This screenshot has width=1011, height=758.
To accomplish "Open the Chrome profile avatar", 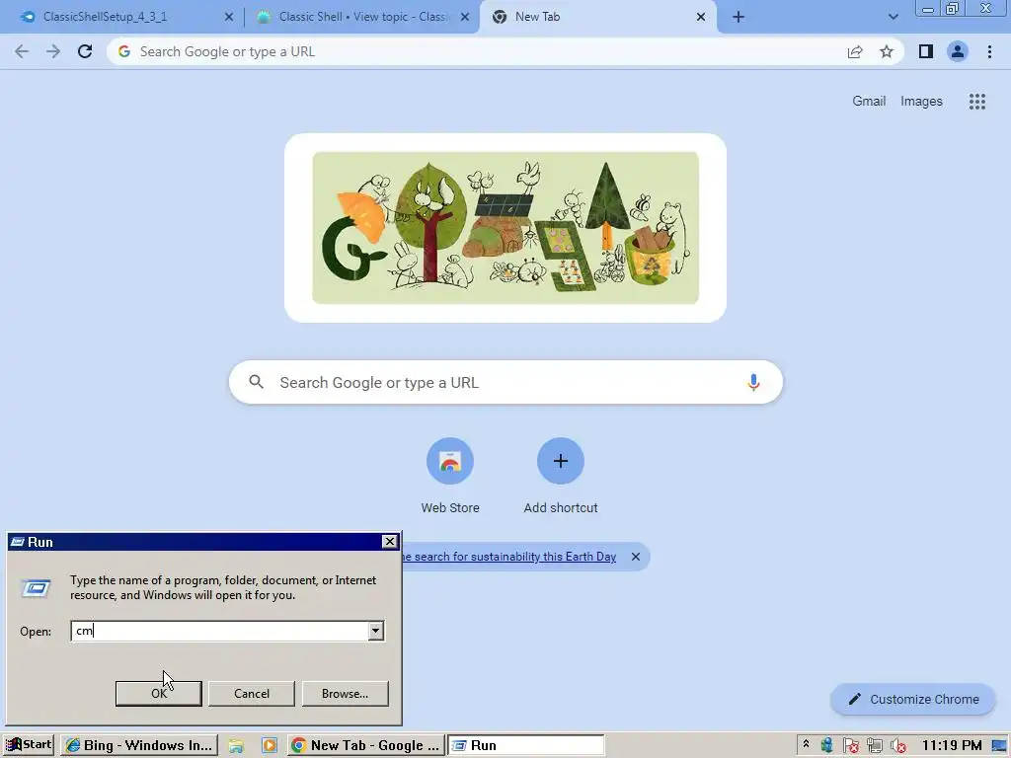I will click(x=958, y=51).
